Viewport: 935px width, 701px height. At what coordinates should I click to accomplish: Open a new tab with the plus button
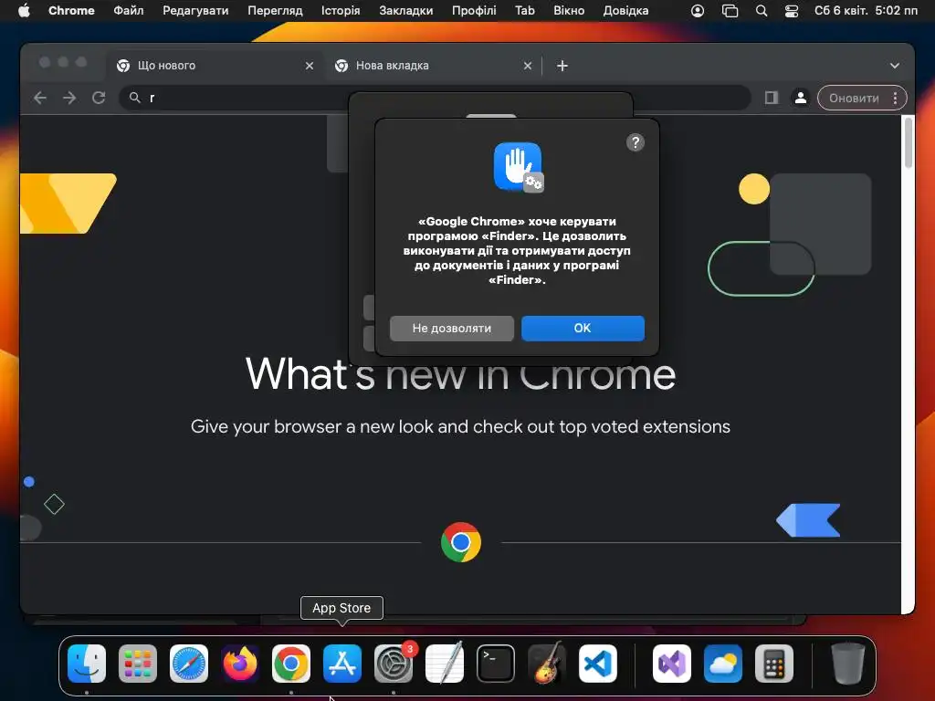(x=562, y=66)
